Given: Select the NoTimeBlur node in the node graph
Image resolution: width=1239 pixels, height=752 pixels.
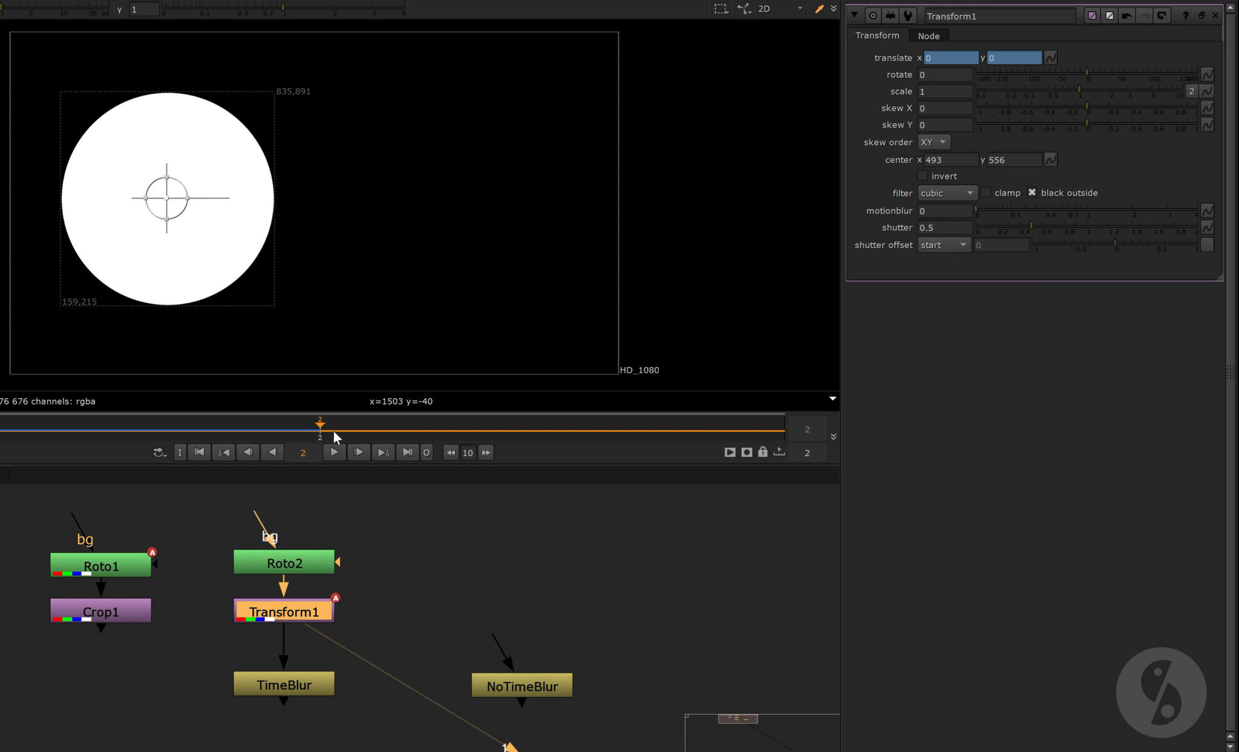Looking at the screenshot, I should point(521,685).
